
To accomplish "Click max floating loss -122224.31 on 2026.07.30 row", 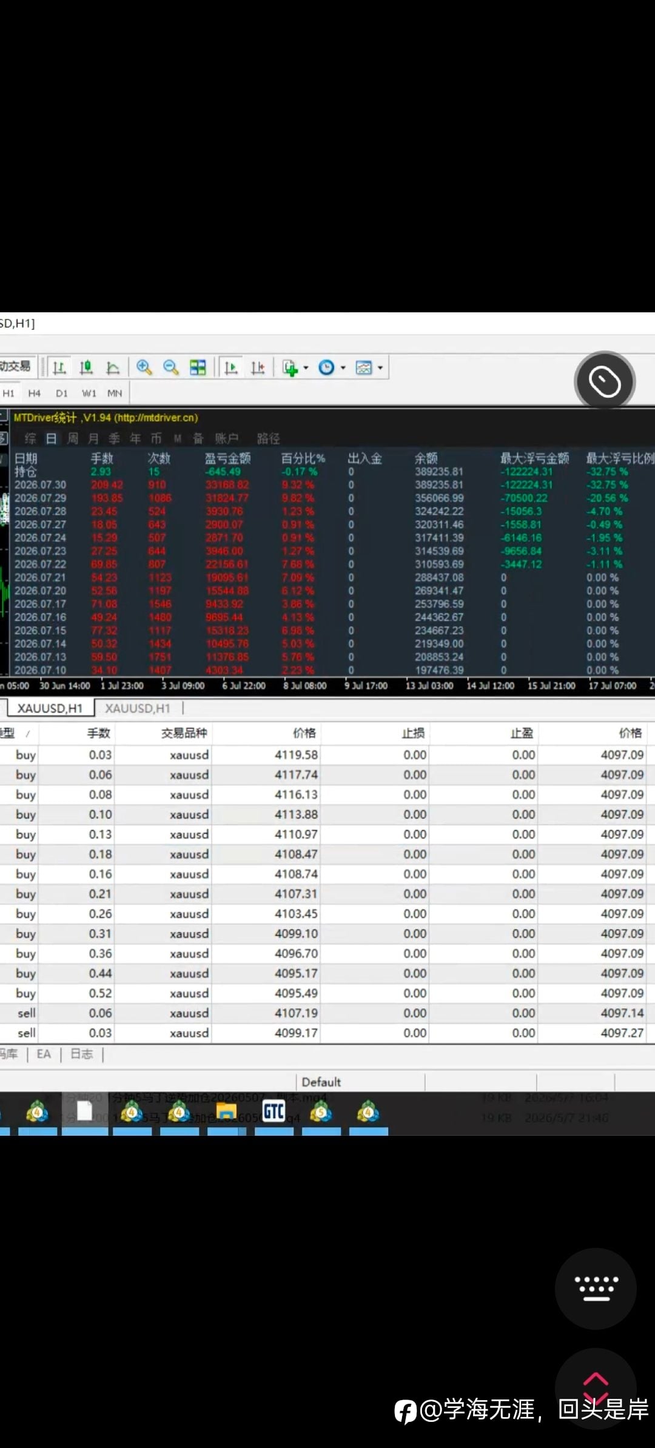I will [526, 484].
